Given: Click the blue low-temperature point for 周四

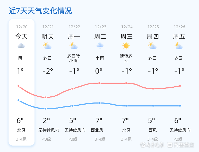Looking at the screenshot, I should (x=153, y=106).
